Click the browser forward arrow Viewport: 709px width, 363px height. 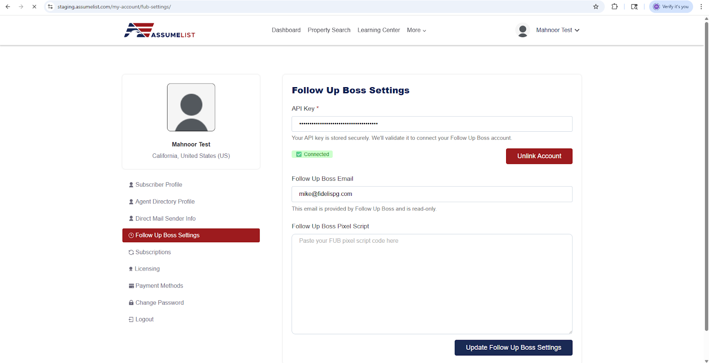(21, 7)
